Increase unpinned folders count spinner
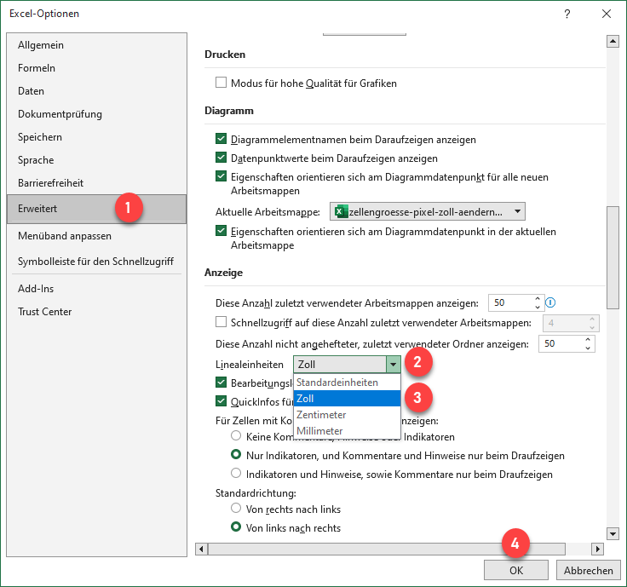This screenshot has height=587, width=627. [x=588, y=339]
